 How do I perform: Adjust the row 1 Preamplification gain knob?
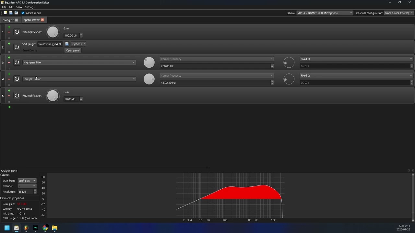[53, 32]
